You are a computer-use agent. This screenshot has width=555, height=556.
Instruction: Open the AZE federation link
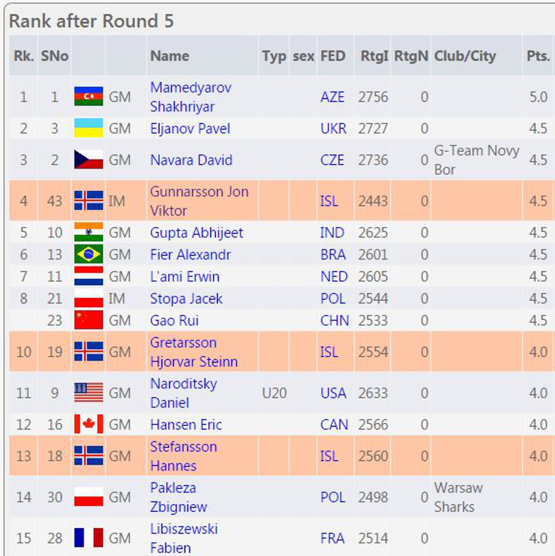(332, 97)
